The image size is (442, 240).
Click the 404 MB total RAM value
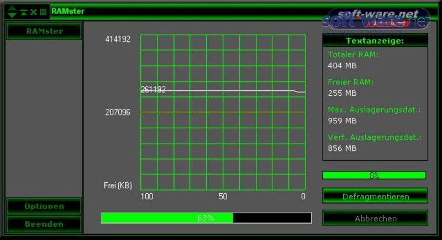pyautogui.click(x=342, y=66)
